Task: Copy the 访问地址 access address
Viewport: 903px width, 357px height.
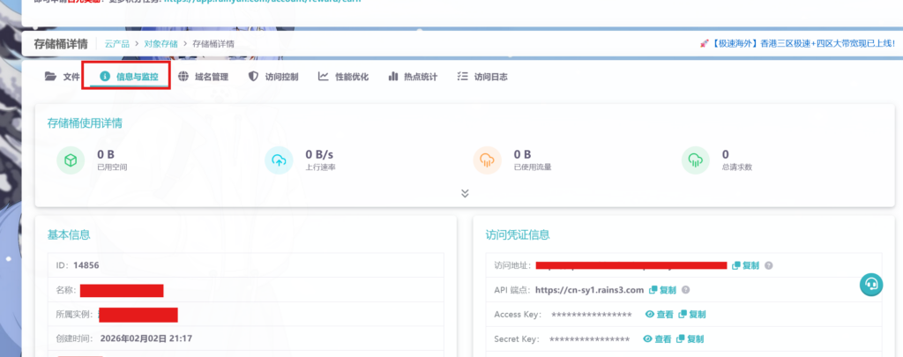Action: click(x=745, y=265)
